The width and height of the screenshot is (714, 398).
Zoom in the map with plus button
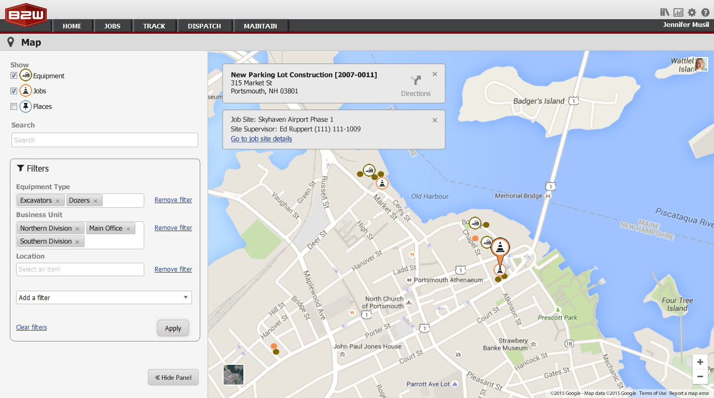(700, 362)
